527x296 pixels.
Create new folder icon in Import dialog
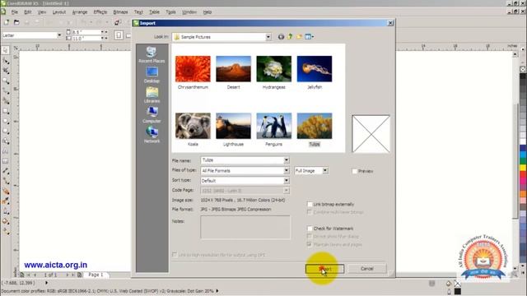tap(299, 36)
